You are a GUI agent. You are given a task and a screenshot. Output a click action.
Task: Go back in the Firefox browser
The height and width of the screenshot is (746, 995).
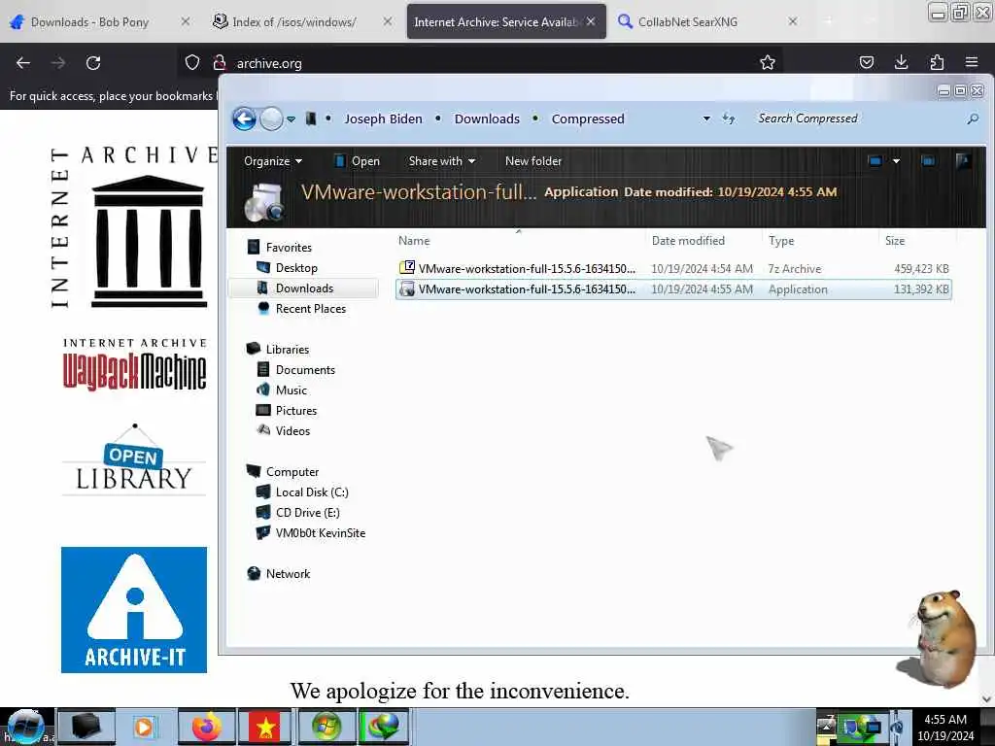23,63
